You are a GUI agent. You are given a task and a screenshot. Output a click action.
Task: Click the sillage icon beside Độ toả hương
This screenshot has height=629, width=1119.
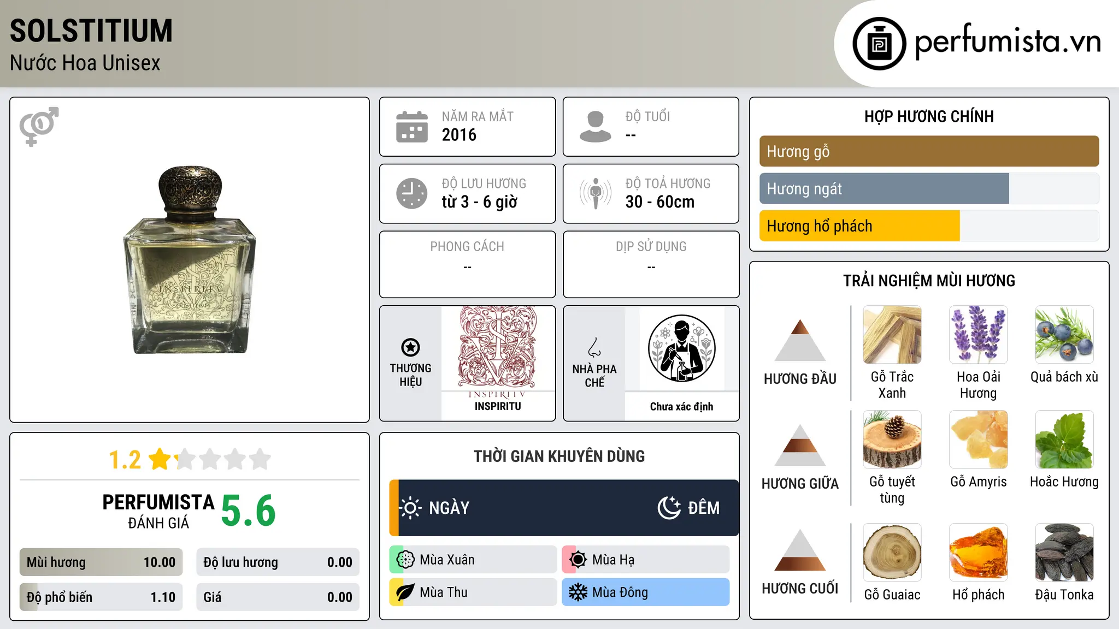[x=595, y=193]
